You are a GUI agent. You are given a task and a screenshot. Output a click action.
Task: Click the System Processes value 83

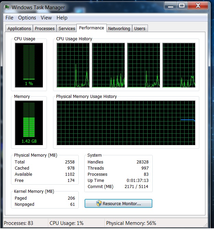pyautogui.click(x=146, y=174)
